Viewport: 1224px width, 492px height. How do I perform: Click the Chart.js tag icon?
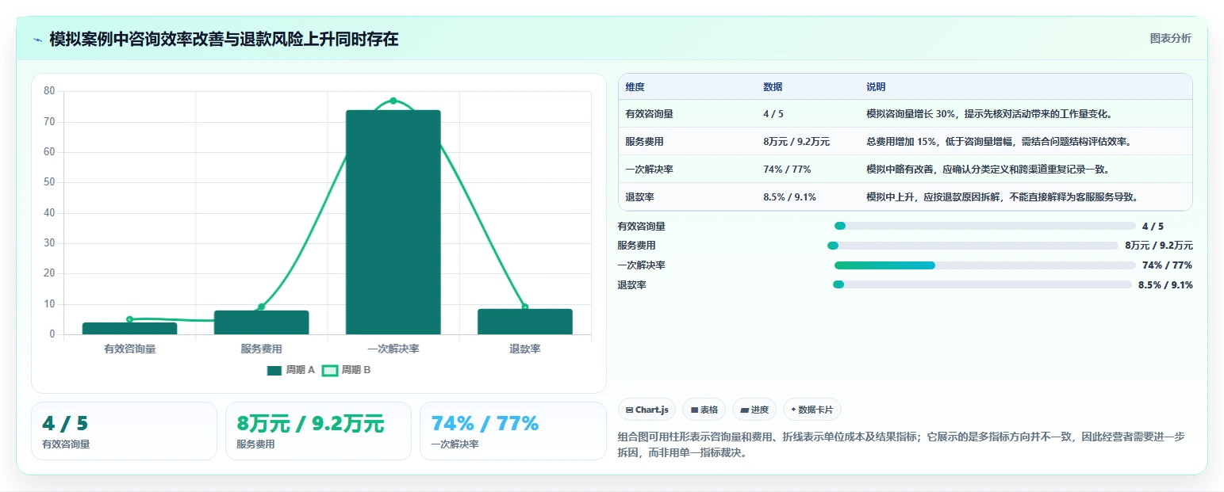point(630,410)
